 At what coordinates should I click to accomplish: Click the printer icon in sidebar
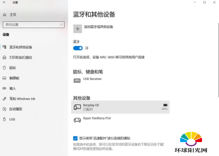pos(4,57)
